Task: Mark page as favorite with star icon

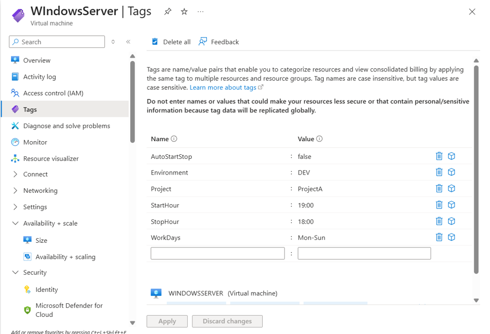Action: pos(185,12)
